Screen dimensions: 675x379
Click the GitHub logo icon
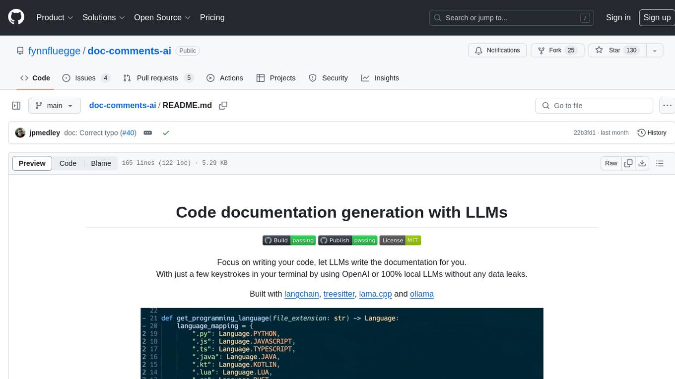point(16,17)
